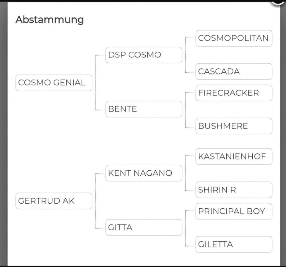
Task: Click the dotted bracket right of COSMO GENIAL
Action: point(96,83)
